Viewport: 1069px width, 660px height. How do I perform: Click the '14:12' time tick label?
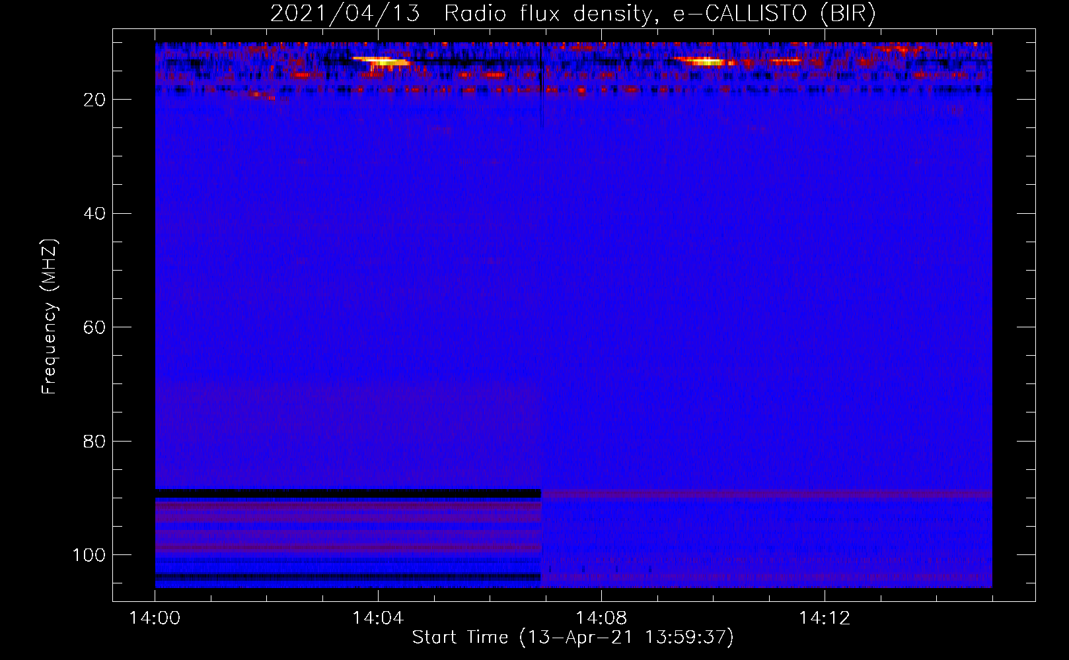click(824, 618)
